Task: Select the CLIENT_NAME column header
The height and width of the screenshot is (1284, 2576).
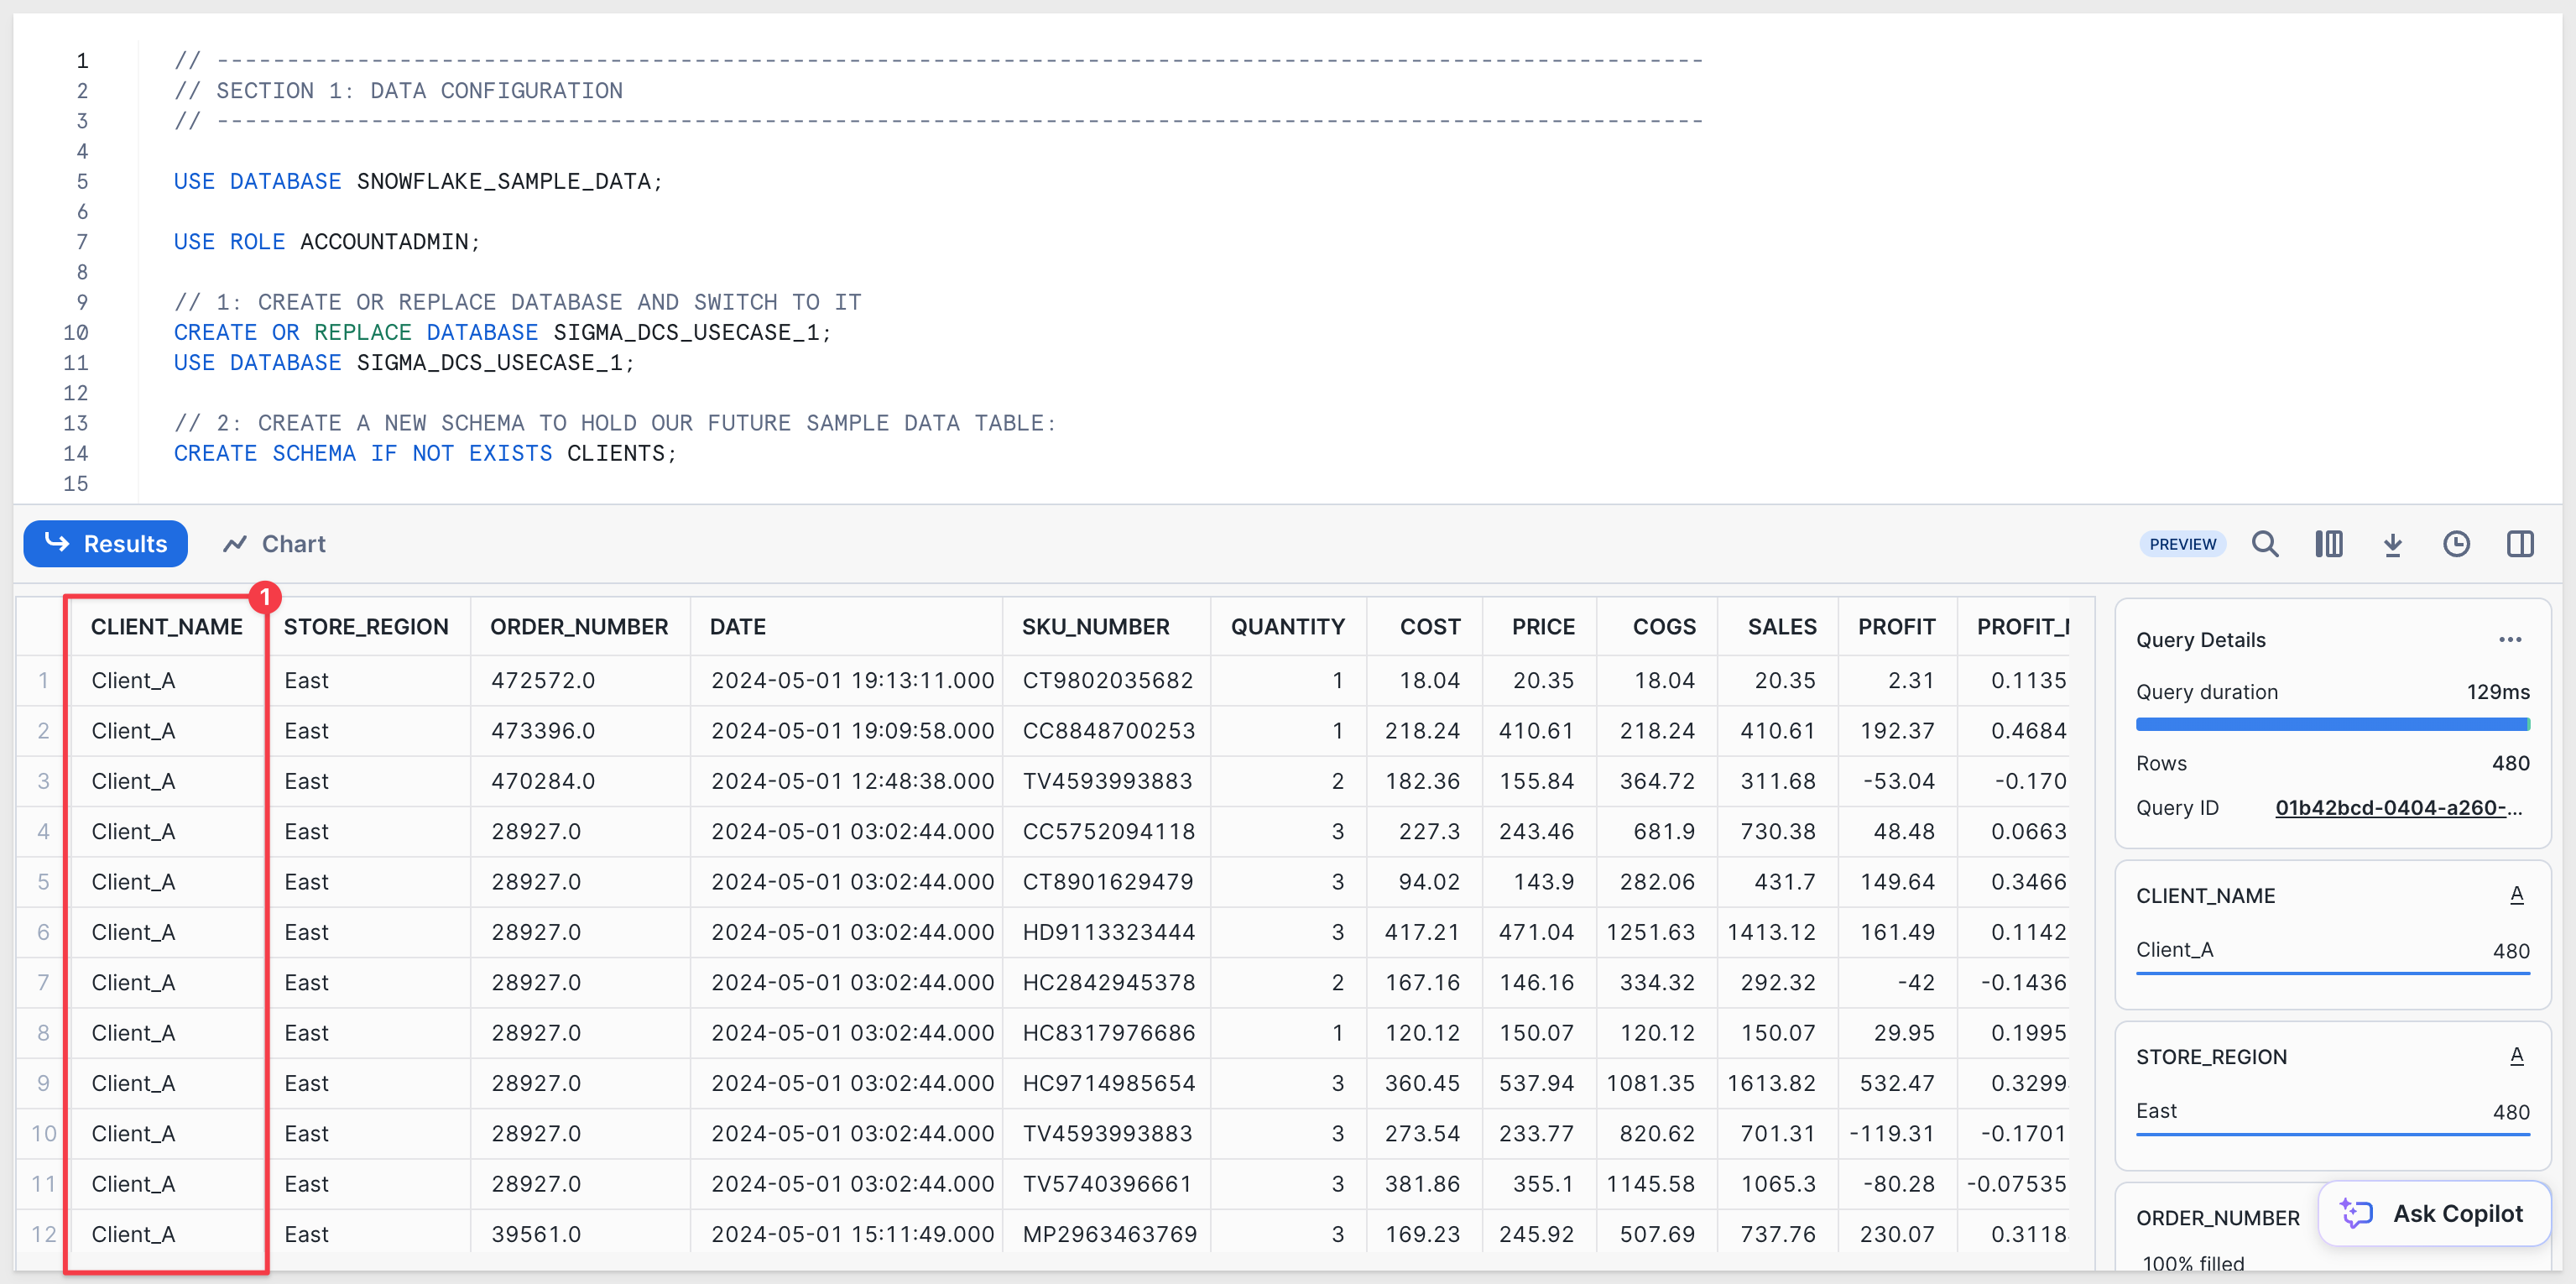Action: click(x=167, y=627)
